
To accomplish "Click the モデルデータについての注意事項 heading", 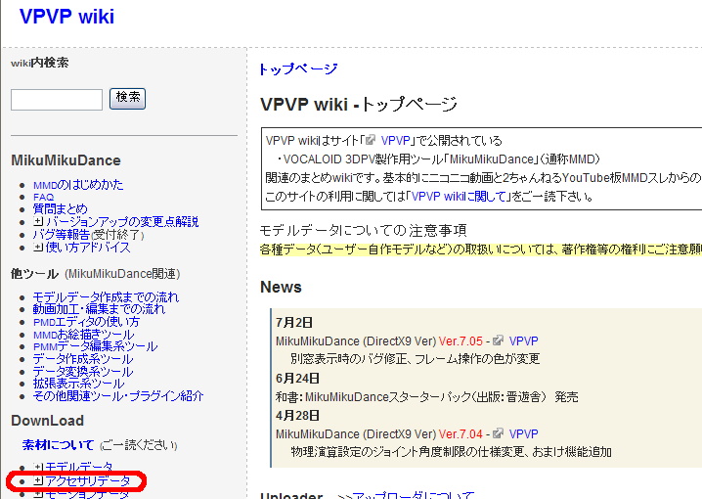I will 363,230.
